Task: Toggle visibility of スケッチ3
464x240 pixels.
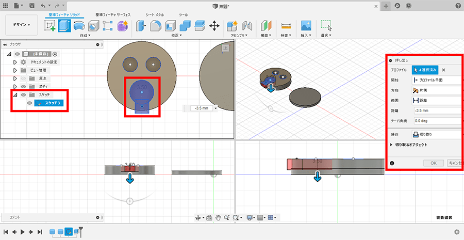Action: point(30,104)
